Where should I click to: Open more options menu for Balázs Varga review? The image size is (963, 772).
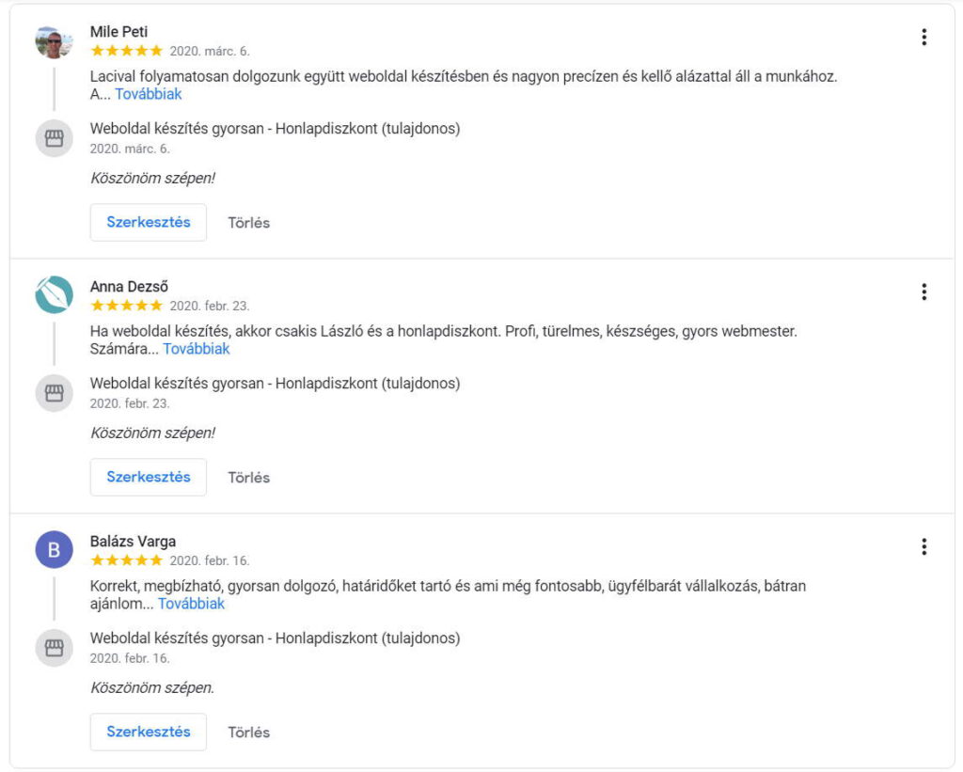(924, 546)
